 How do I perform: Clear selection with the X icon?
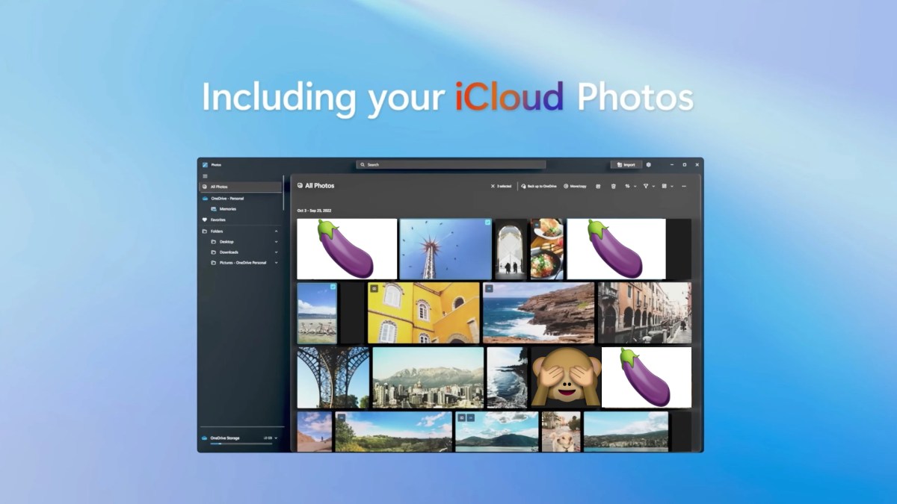(x=493, y=186)
